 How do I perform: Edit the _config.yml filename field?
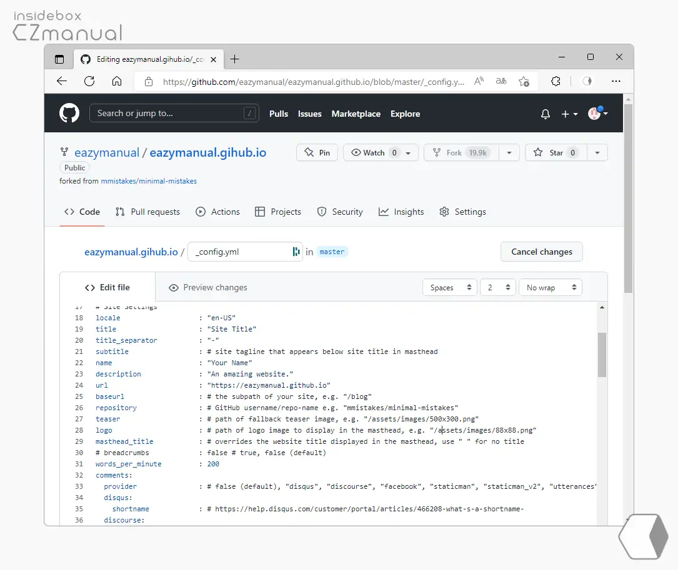[245, 252]
